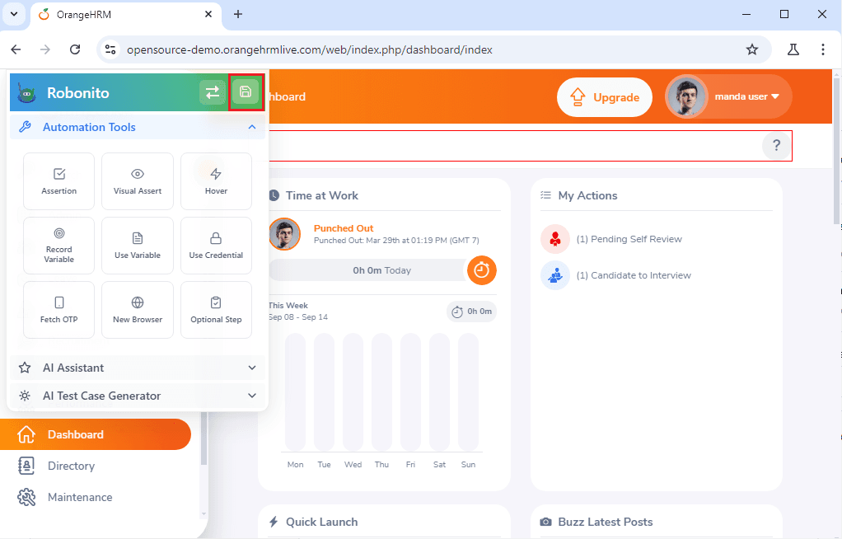Open Candidate to Interview action
The image size is (842, 539).
(634, 275)
